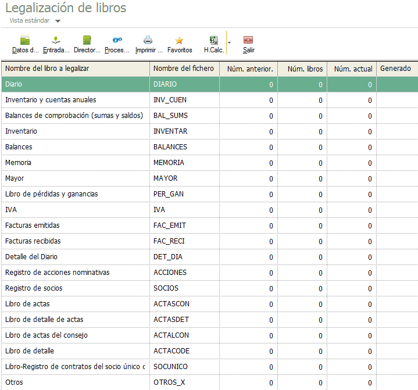Click the Entrada... download arrow icon
This screenshot has width=418, height=390.
point(56,40)
